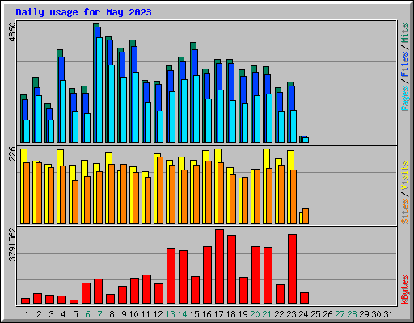Click the cyan Pages legend label

(405, 99)
